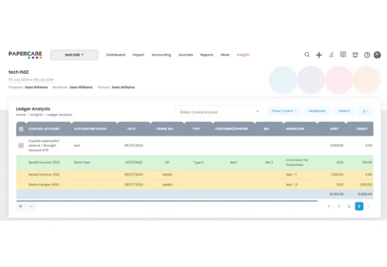Viewport: 387px width, 267px height.
Task: Click the PAPERCARE logo
Action: click(25, 55)
